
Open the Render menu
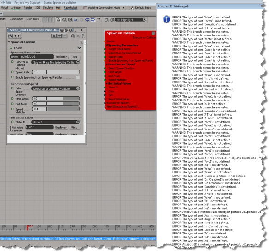pyautogui.click(x=28, y=8)
